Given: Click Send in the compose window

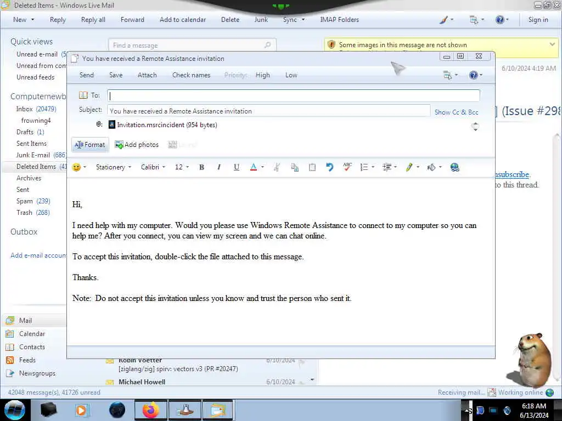Looking at the screenshot, I should [x=86, y=75].
